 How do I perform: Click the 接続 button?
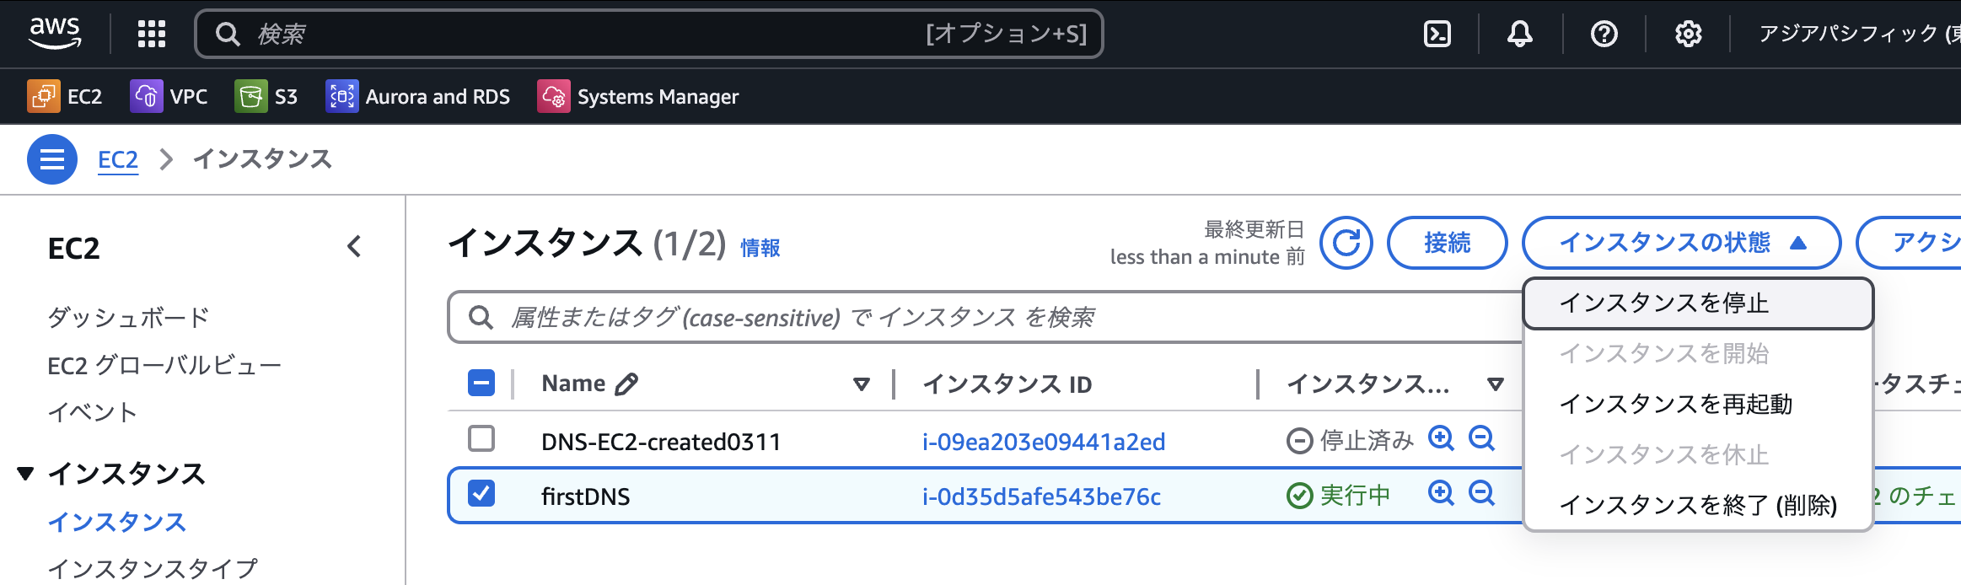coord(1447,243)
